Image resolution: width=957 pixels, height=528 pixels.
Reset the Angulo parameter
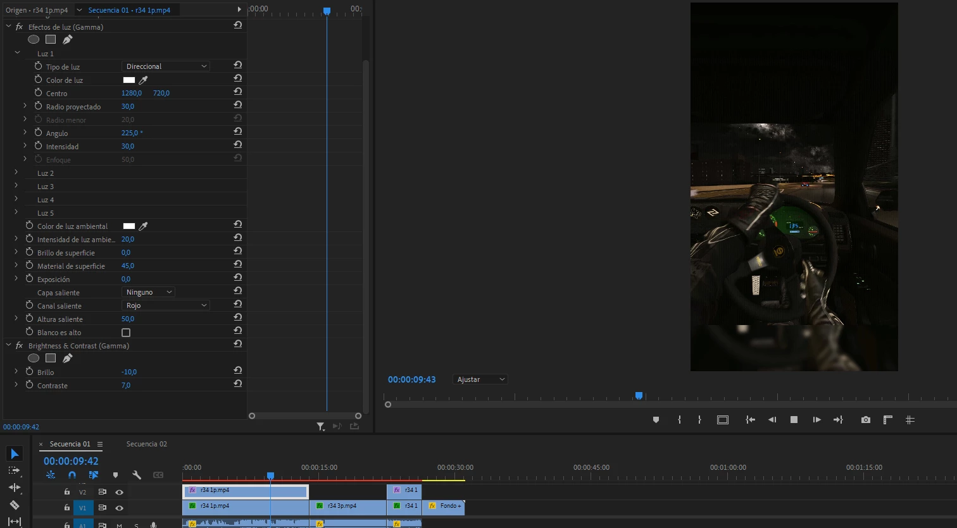(238, 132)
